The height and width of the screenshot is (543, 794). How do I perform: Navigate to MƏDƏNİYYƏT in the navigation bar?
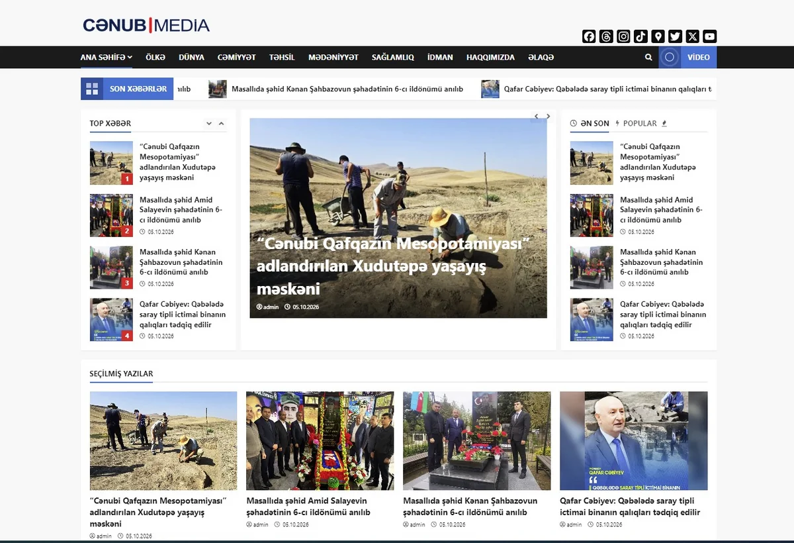[333, 58]
